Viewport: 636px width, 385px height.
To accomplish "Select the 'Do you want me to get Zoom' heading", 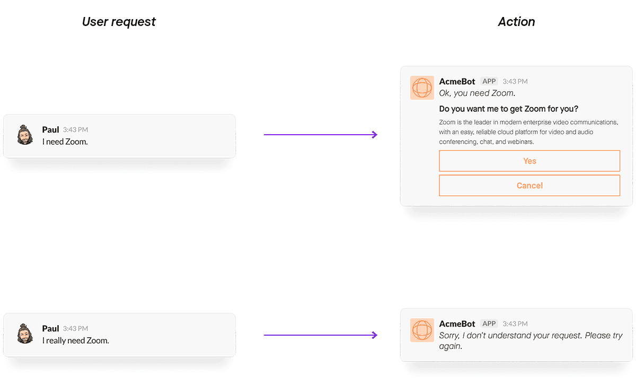I will click(508, 109).
